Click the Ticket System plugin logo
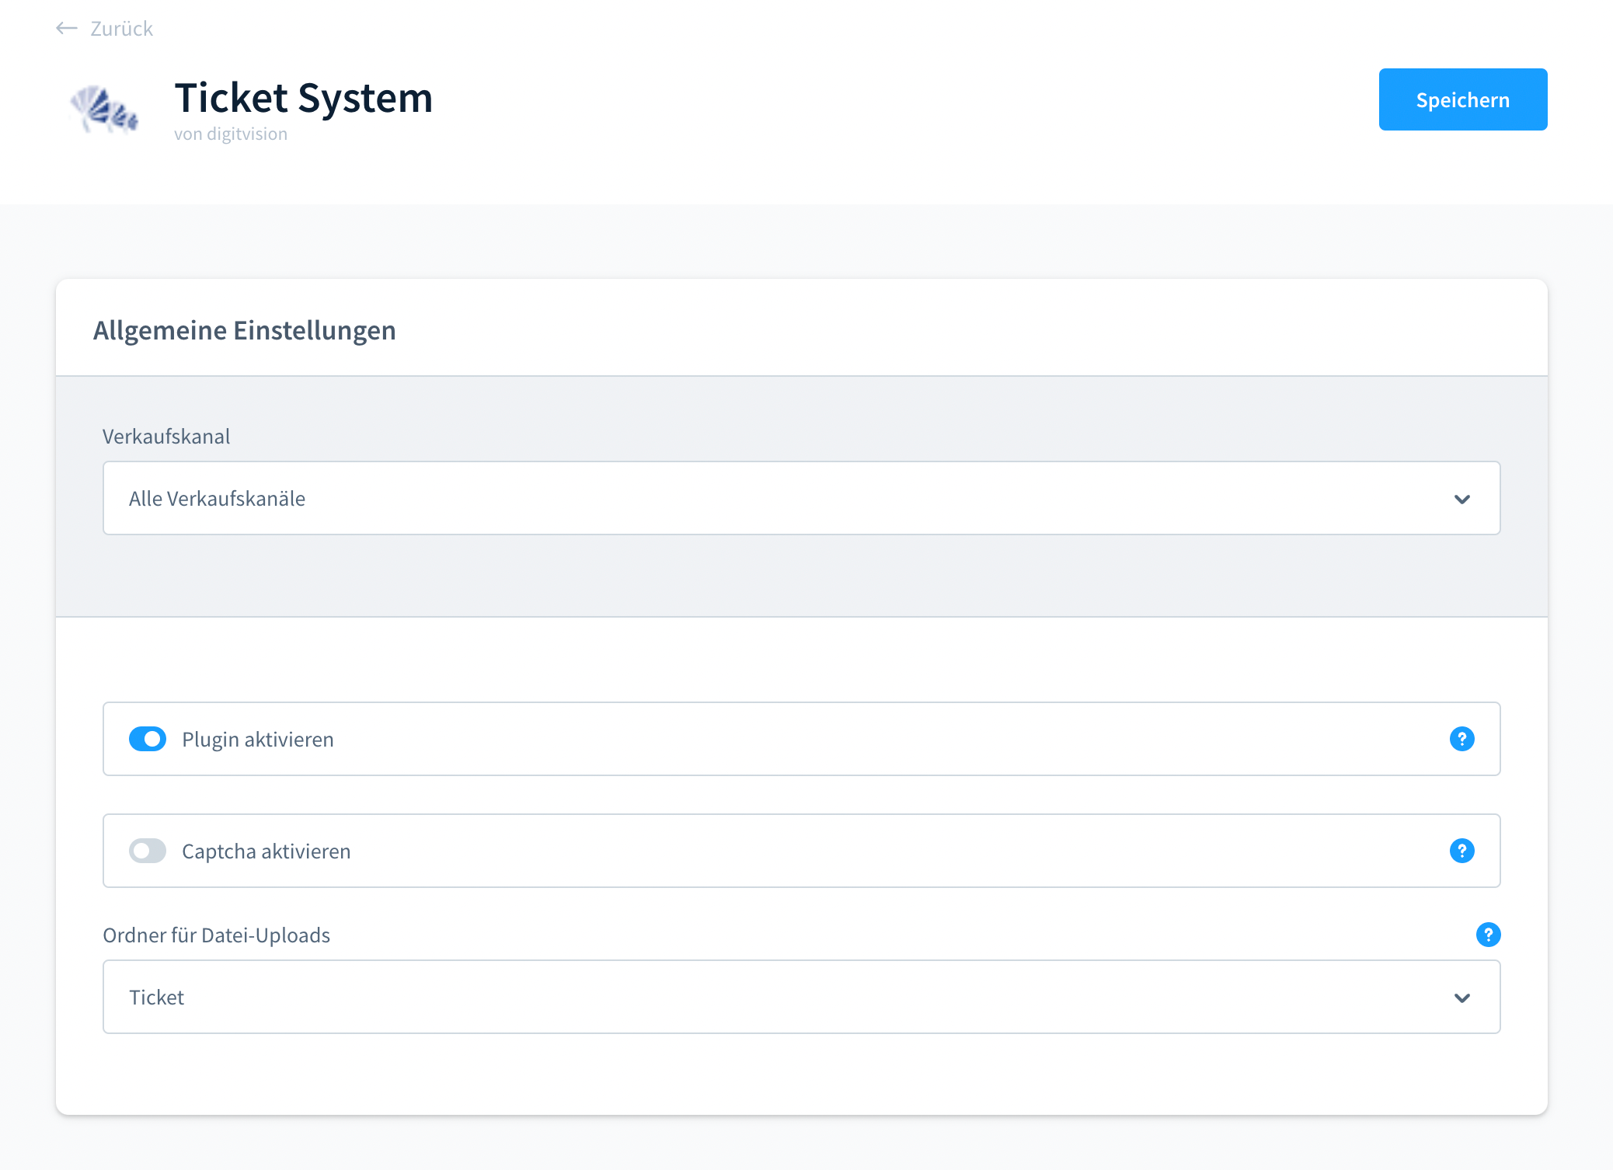Viewport: 1613px width, 1170px height. click(105, 109)
